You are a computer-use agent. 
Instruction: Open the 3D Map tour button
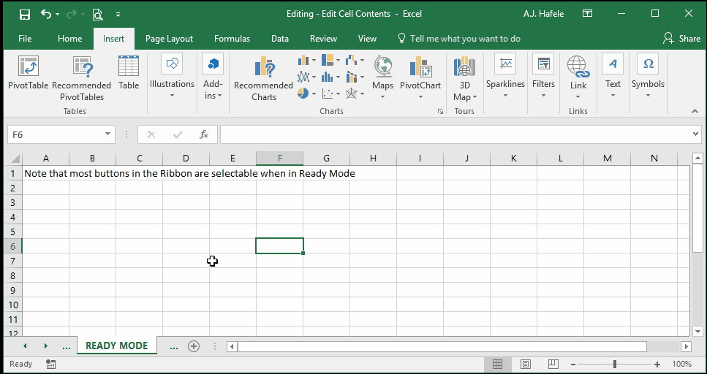[464, 79]
